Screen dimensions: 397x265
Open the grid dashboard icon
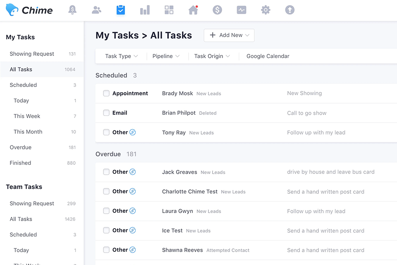pyautogui.click(x=169, y=10)
